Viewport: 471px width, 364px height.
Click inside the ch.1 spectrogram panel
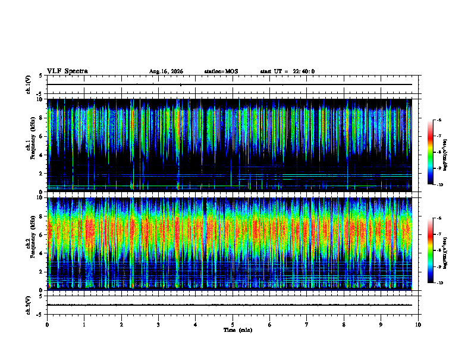pyautogui.click(x=230, y=145)
